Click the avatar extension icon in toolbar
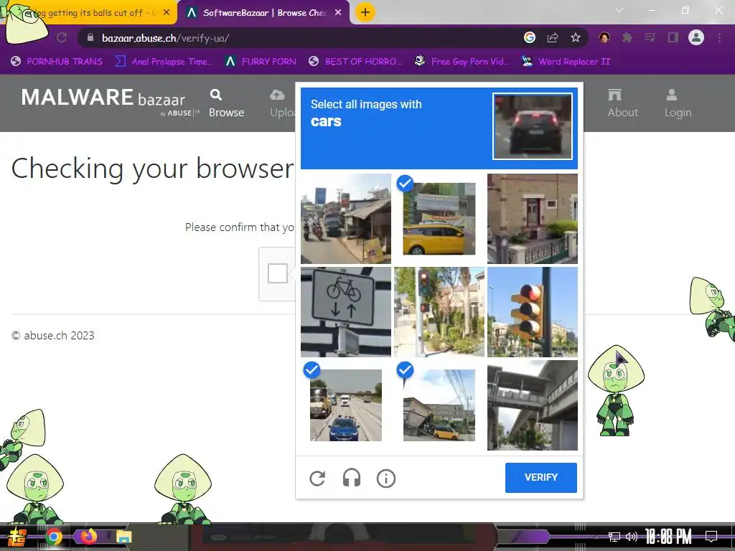The height and width of the screenshot is (551, 735). [x=604, y=37]
